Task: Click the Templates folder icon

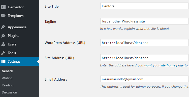Action: tap(3, 15)
